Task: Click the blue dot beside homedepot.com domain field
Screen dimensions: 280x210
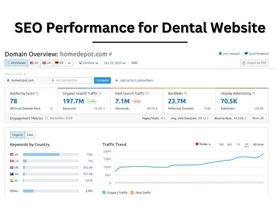Action: pos(8,80)
